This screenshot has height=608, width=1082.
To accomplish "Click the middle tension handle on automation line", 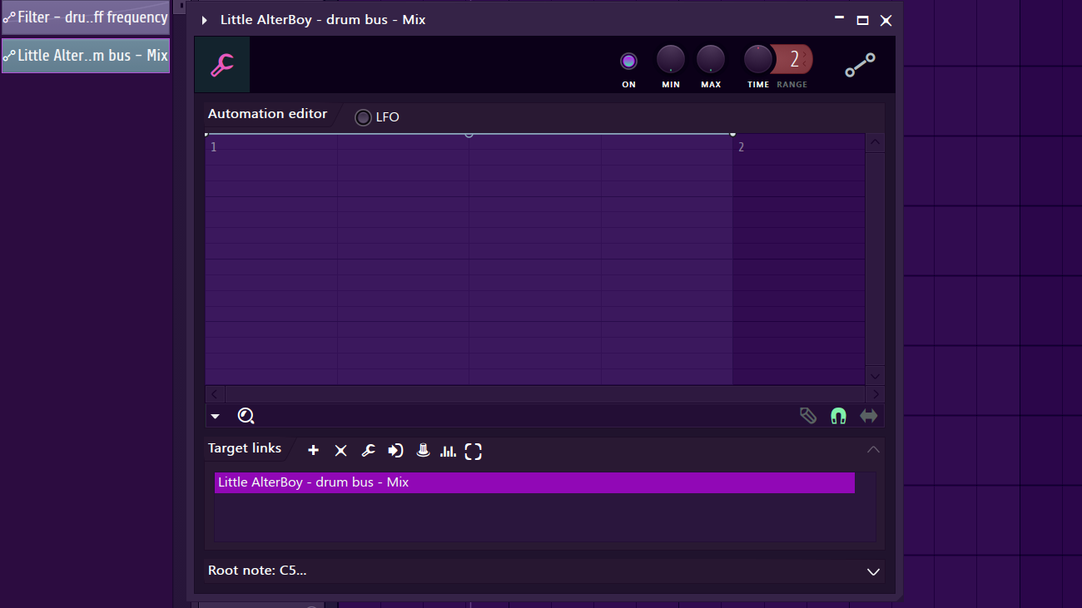I will 469,134.
